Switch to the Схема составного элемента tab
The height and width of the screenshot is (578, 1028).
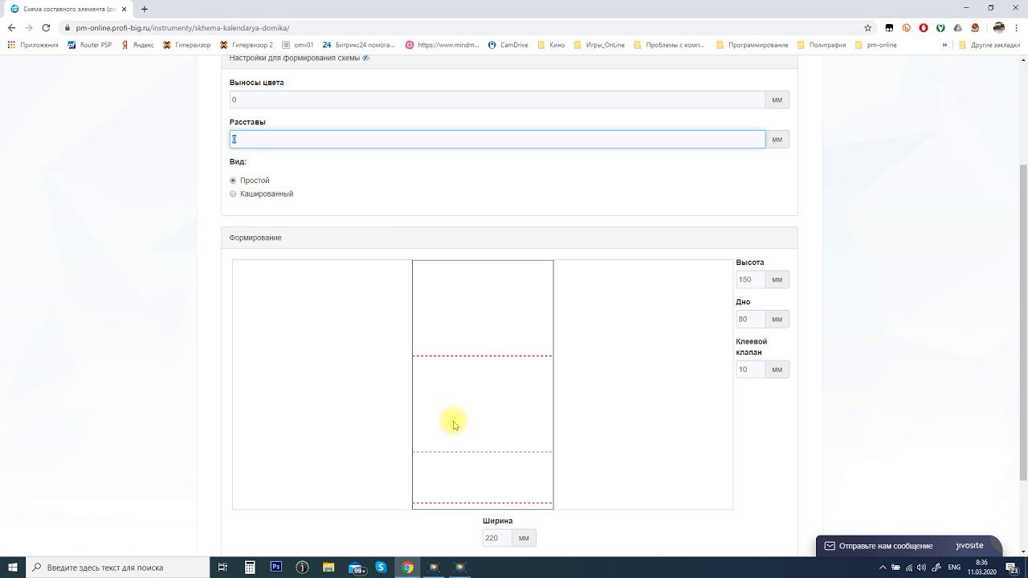click(x=67, y=9)
